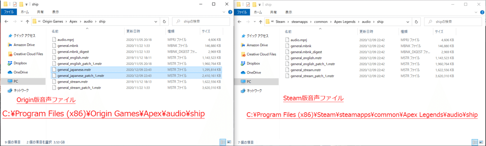Switch to details view in Origin window
The height and width of the screenshot is (146, 486).
point(223,142)
